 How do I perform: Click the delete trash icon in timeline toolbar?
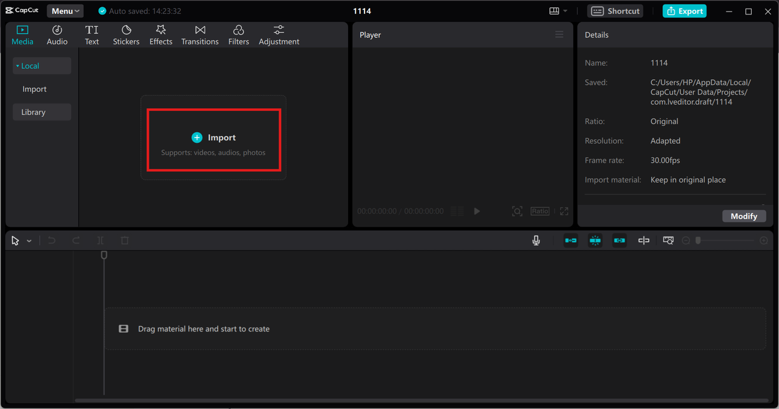[125, 240]
